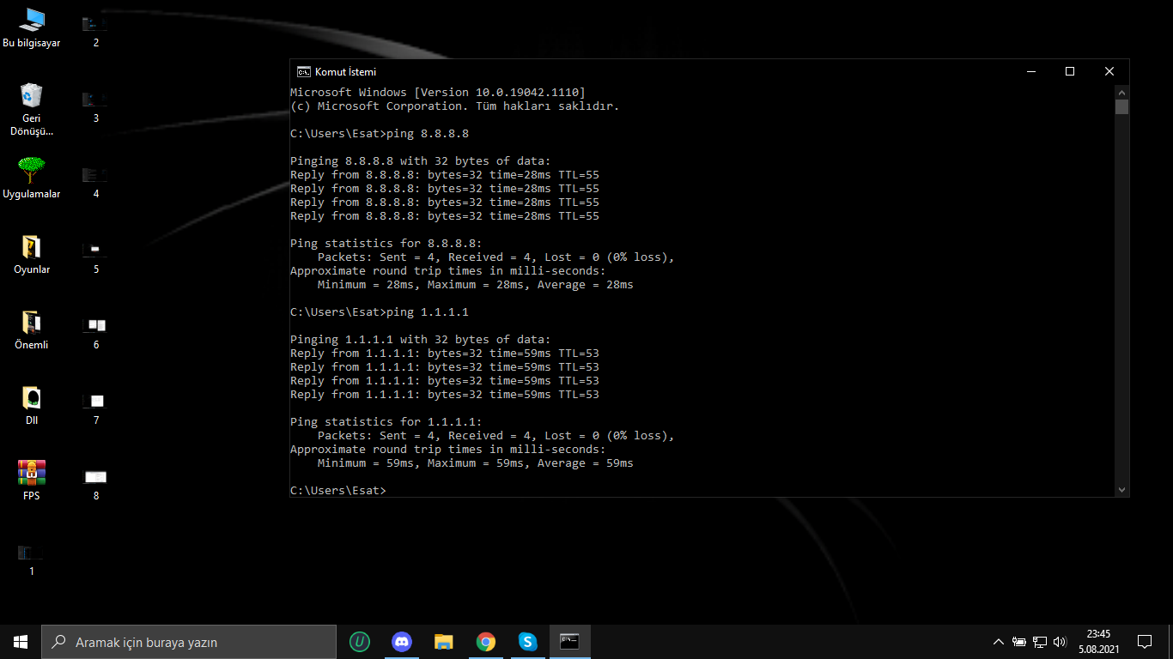Image resolution: width=1173 pixels, height=659 pixels.
Task: Open File Explorer from the taskbar
Action: click(x=443, y=642)
